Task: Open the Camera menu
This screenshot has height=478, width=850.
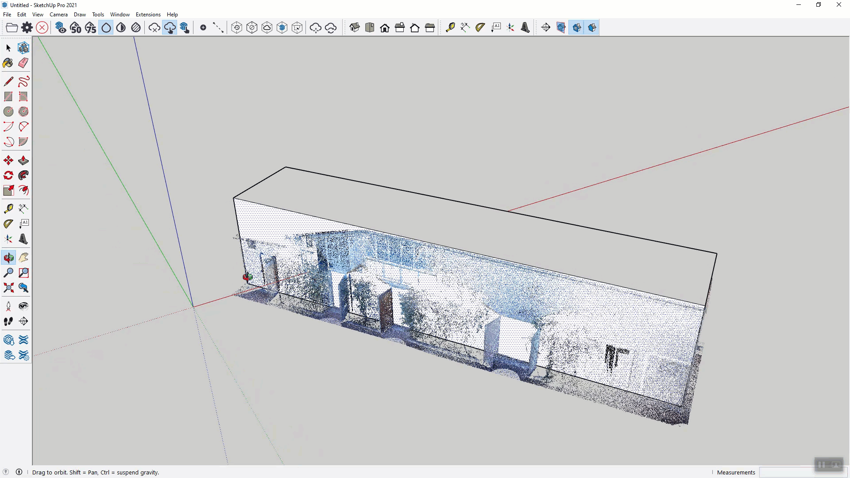Action: (x=58, y=15)
